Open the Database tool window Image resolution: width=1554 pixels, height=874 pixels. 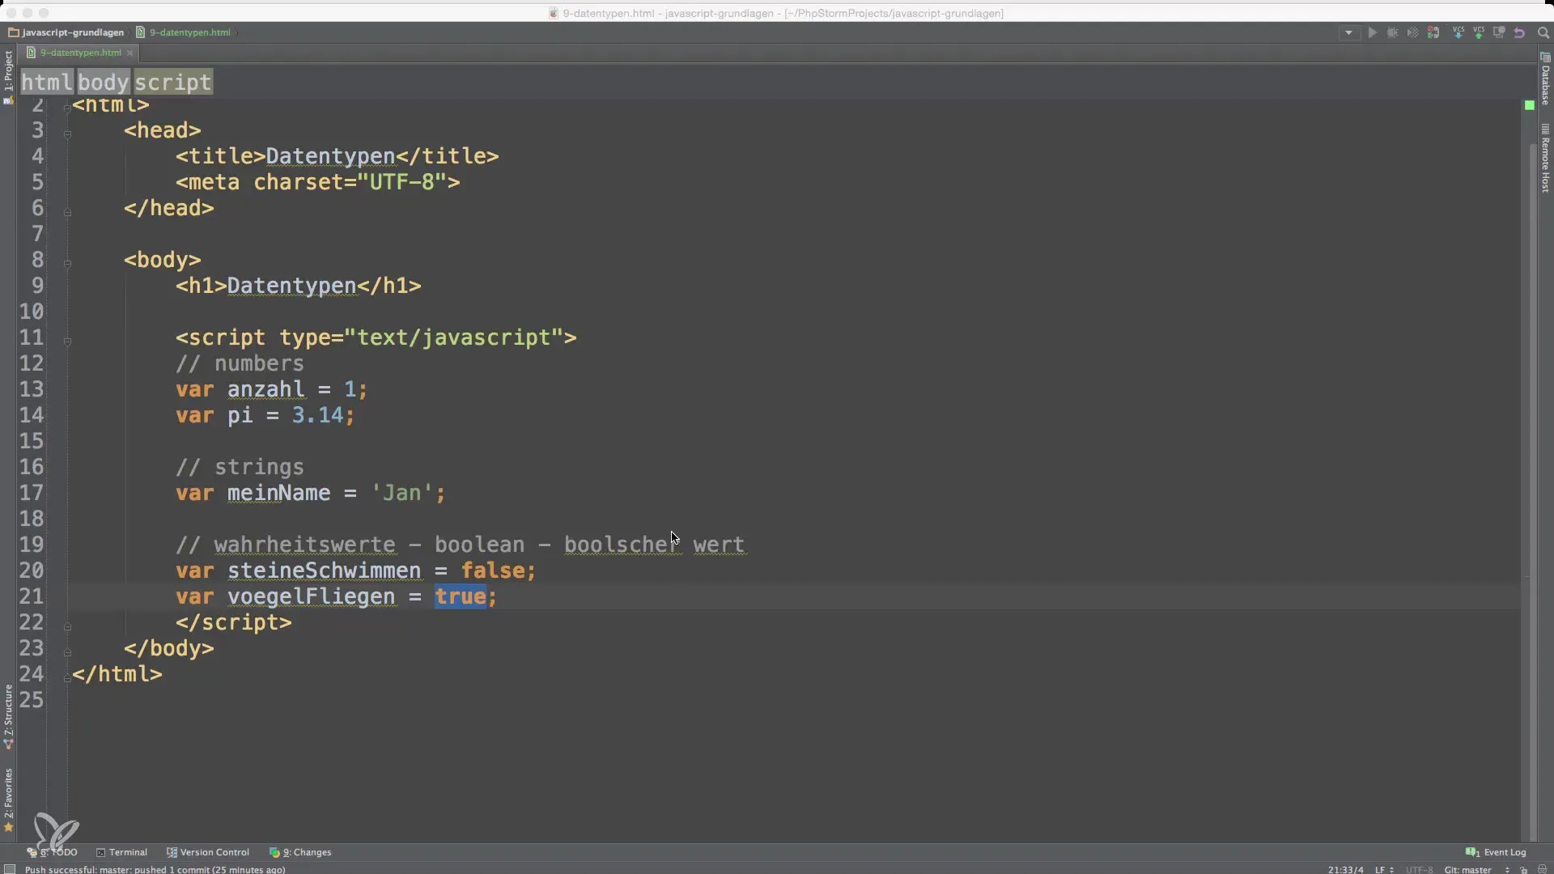click(1545, 79)
